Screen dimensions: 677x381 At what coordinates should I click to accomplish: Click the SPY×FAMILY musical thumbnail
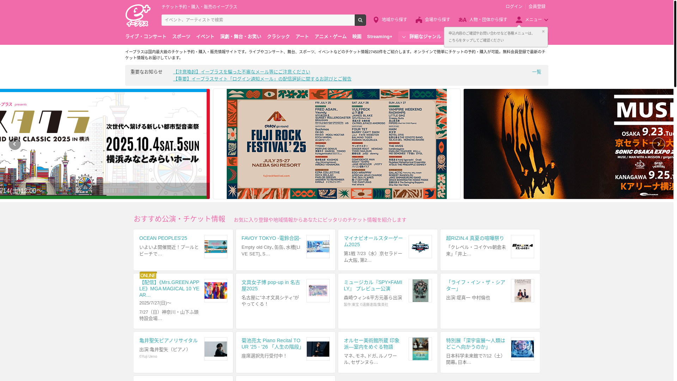point(420,291)
